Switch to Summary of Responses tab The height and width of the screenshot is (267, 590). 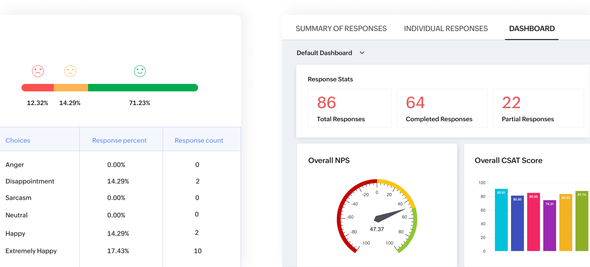coord(341,29)
